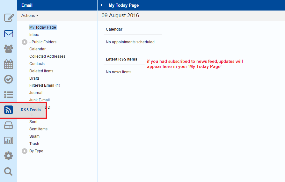Open Deleted Items folder
Viewport: 285px width, 182px height.
click(x=41, y=71)
